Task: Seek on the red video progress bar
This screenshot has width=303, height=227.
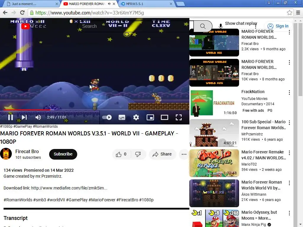Action: coord(95,110)
